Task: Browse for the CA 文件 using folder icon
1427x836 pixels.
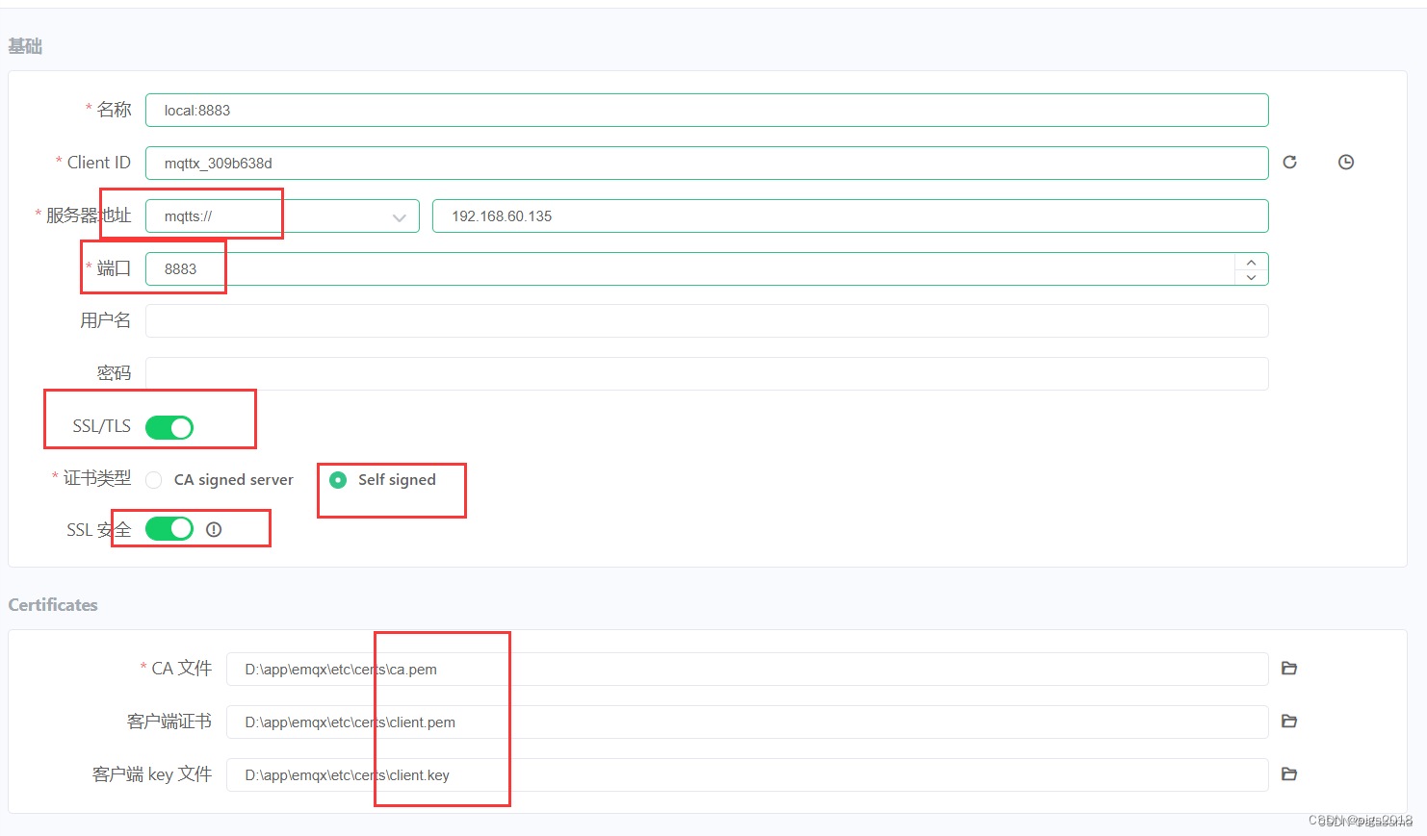Action: coord(1288,668)
